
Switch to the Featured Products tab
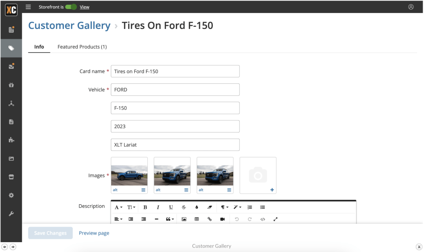click(x=82, y=47)
